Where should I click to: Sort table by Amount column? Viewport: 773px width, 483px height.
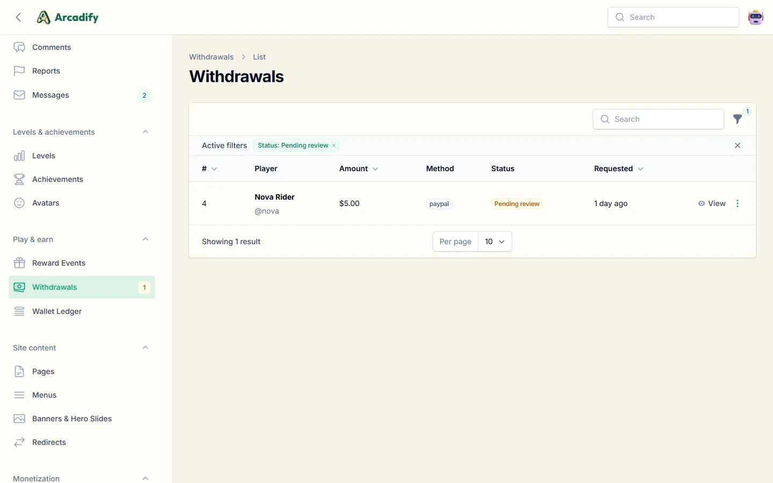[359, 169]
